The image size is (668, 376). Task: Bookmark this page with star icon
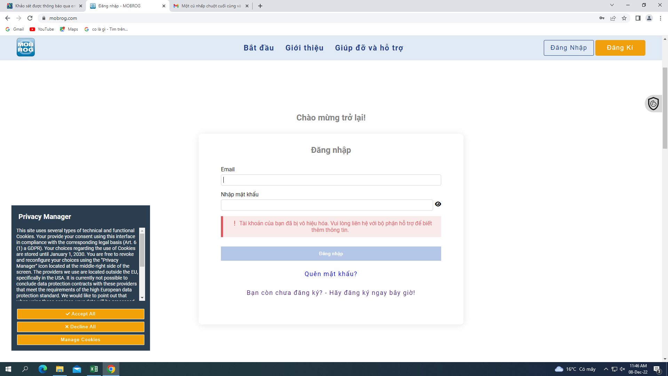point(624,18)
